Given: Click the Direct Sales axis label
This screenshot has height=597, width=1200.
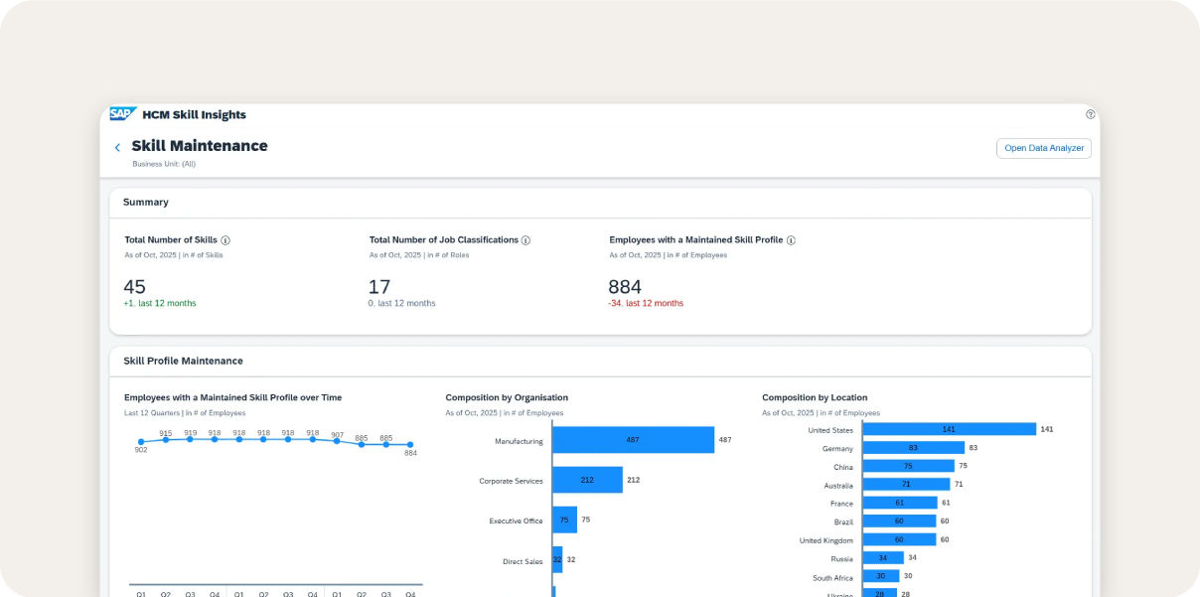Looking at the screenshot, I should tap(523, 561).
